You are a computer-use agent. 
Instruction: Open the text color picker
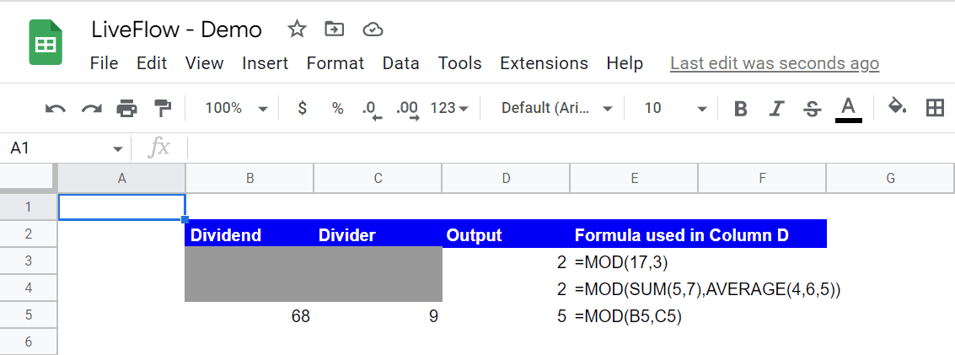tap(849, 110)
